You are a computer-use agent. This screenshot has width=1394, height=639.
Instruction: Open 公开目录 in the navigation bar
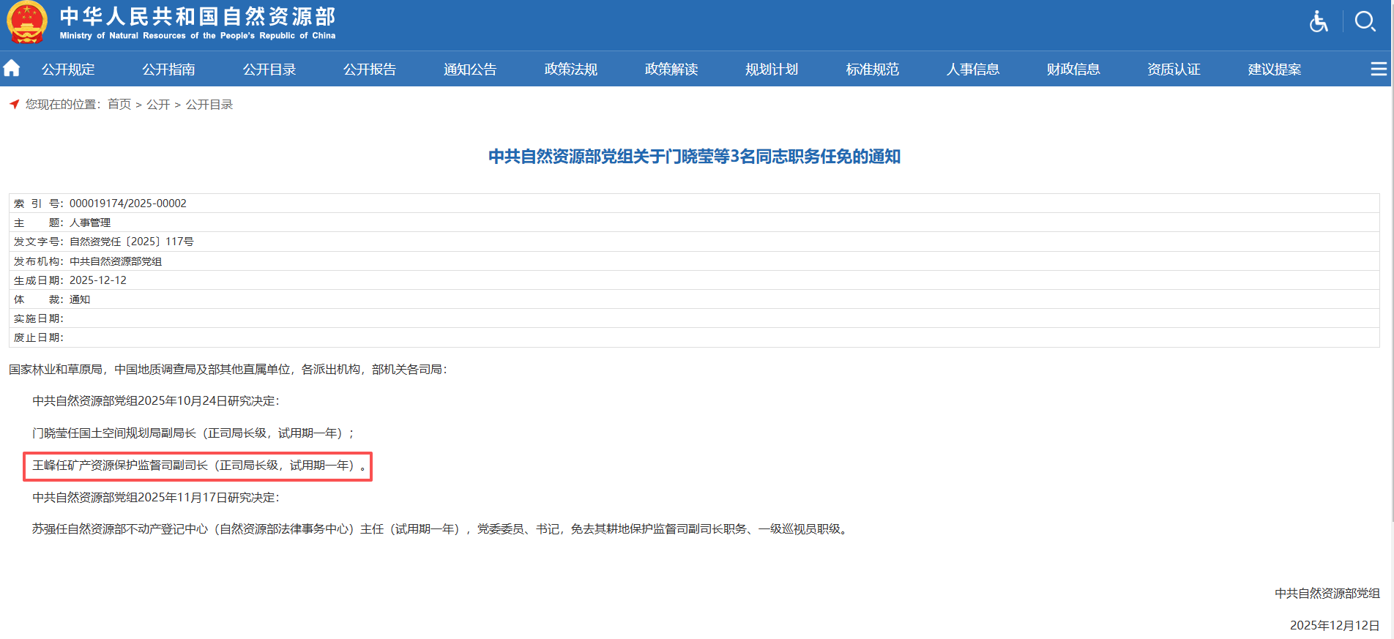(x=269, y=70)
